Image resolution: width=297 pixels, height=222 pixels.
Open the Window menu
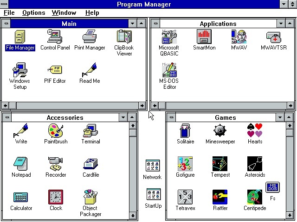coord(64,12)
